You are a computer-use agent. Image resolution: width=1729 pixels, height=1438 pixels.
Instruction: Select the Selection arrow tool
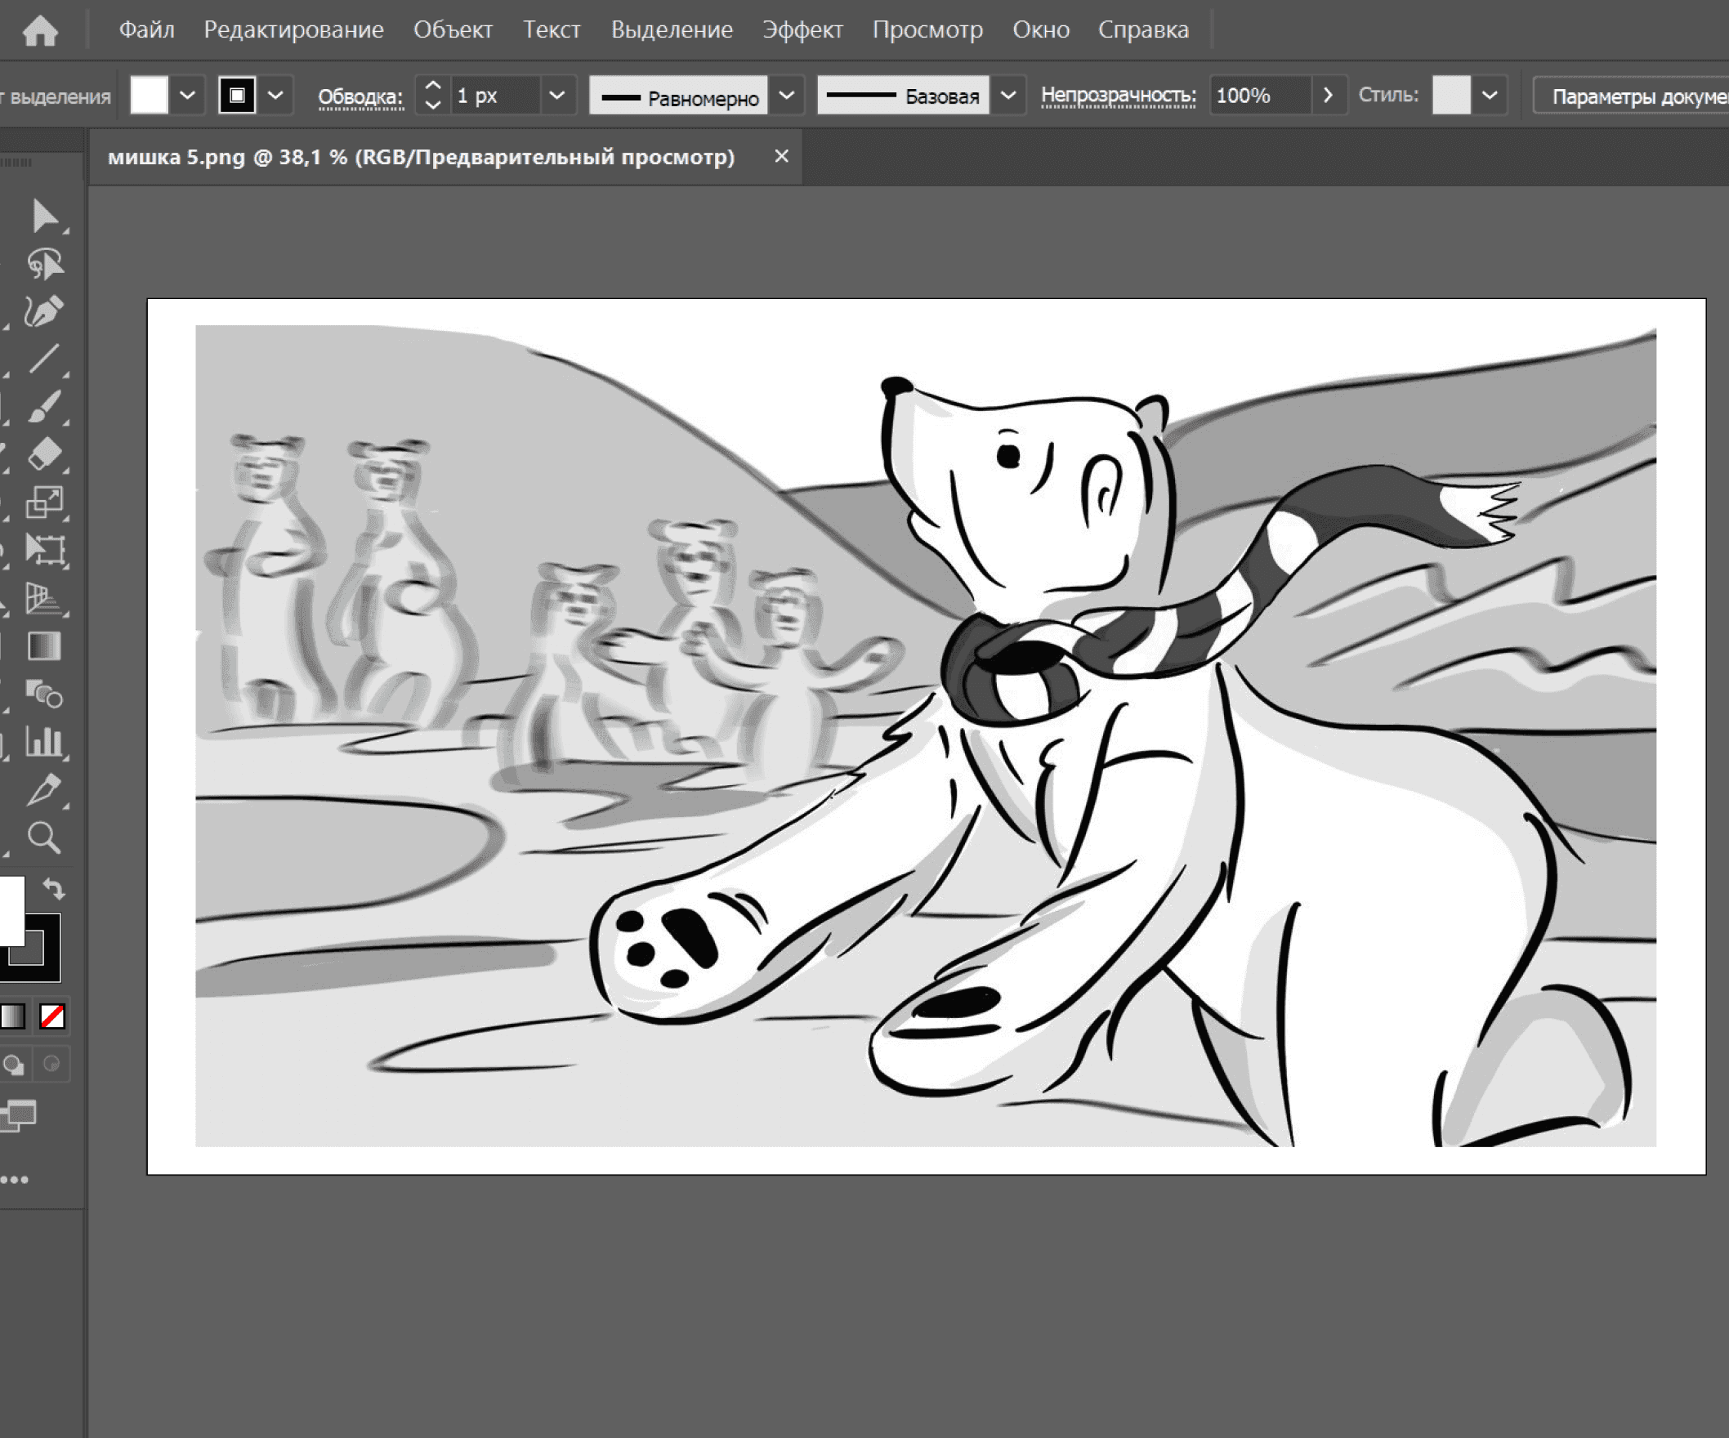(x=44, y=217)
